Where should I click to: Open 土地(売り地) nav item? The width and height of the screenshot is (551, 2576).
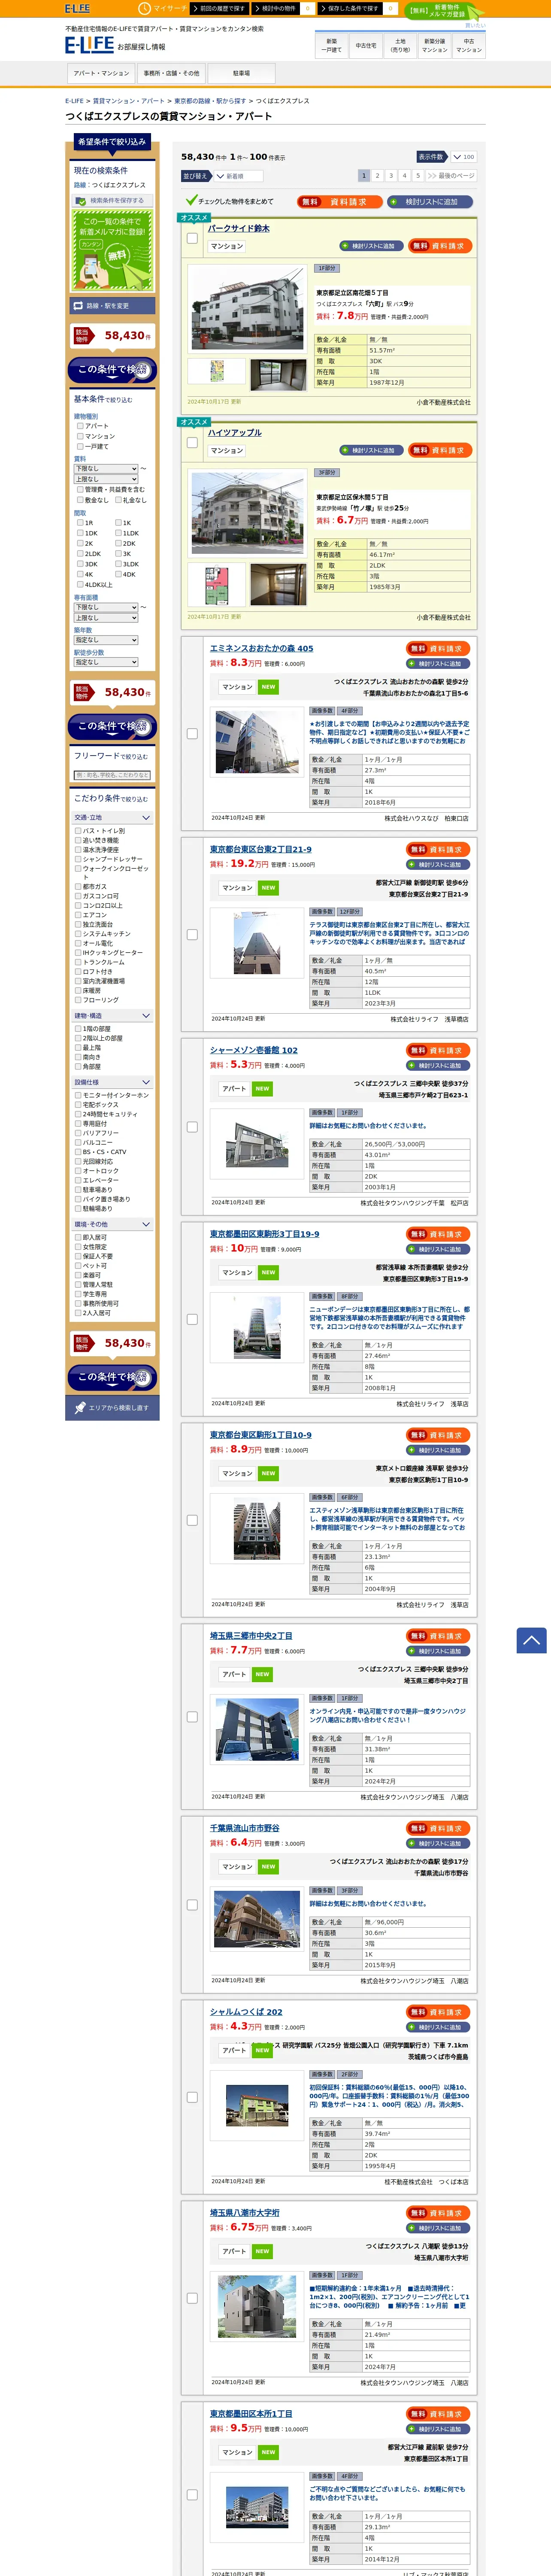coord(400,45)
